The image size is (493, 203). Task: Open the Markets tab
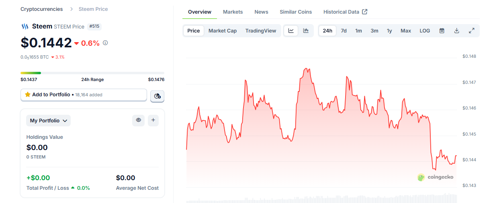[x=233, y=12]
